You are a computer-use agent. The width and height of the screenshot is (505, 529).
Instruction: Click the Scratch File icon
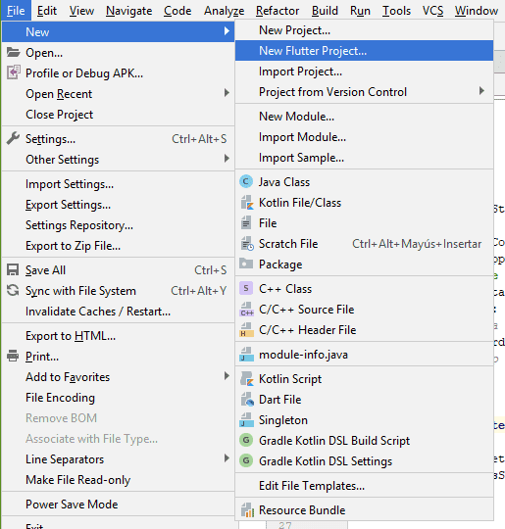coord(247,244)
